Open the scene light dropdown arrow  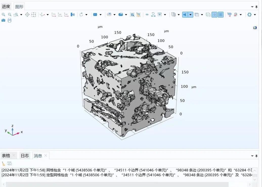pyautogui.click(x=190, y=15)
